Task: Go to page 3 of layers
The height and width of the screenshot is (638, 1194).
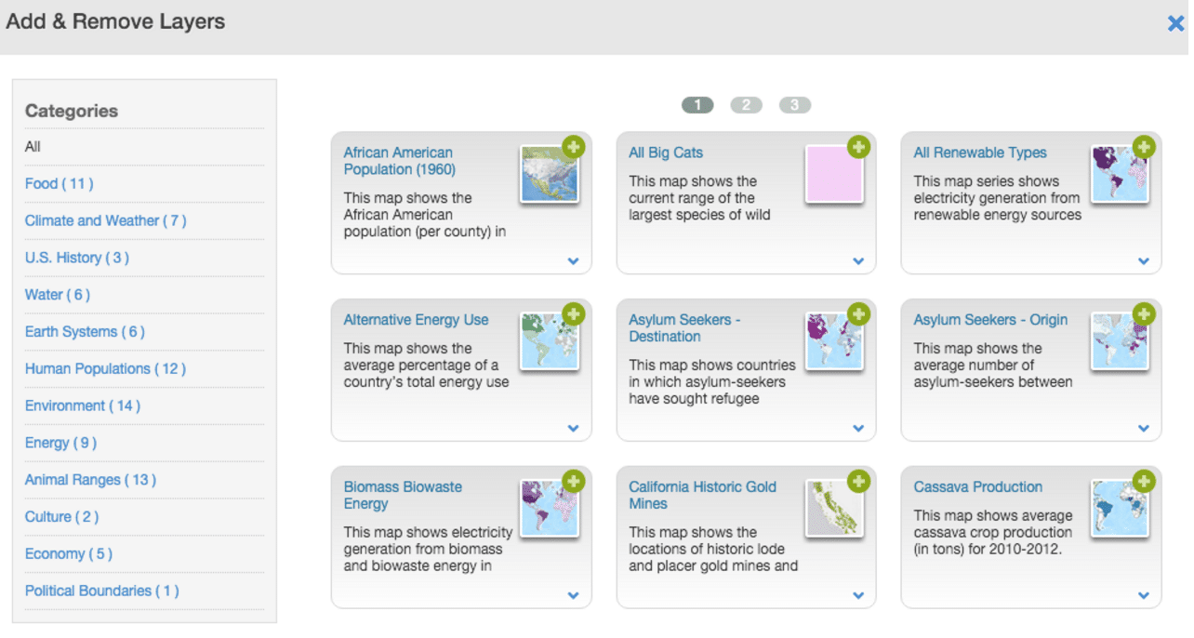Action: [x=794, y=105]
